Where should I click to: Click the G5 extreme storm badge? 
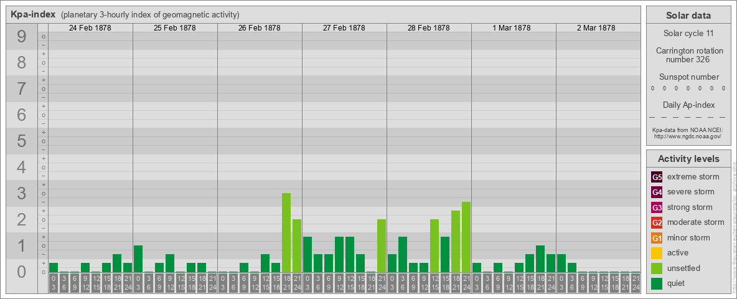[x=657, y=178]
